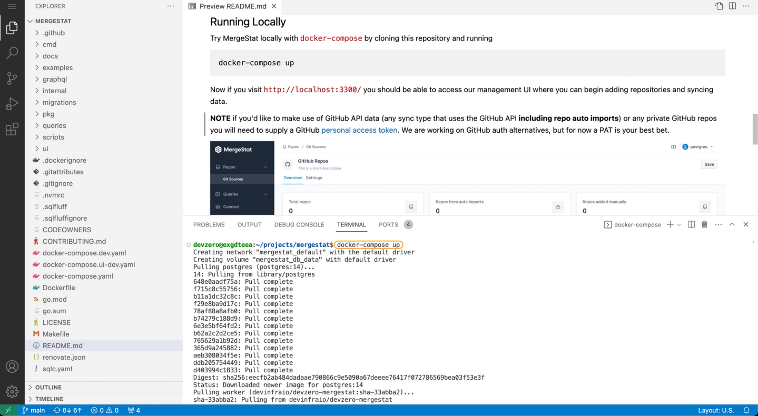758x416 pixels.
Task: Split the terminal pane
Action: tap(691, 224)
